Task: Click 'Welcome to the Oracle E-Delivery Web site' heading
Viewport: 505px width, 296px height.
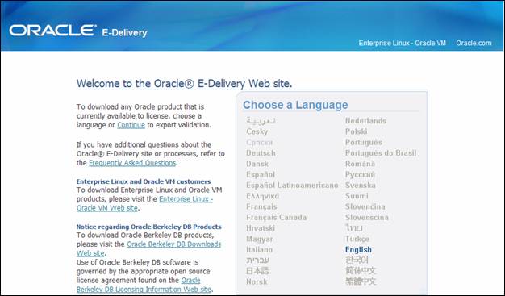Action: click(x=184, y=84)
